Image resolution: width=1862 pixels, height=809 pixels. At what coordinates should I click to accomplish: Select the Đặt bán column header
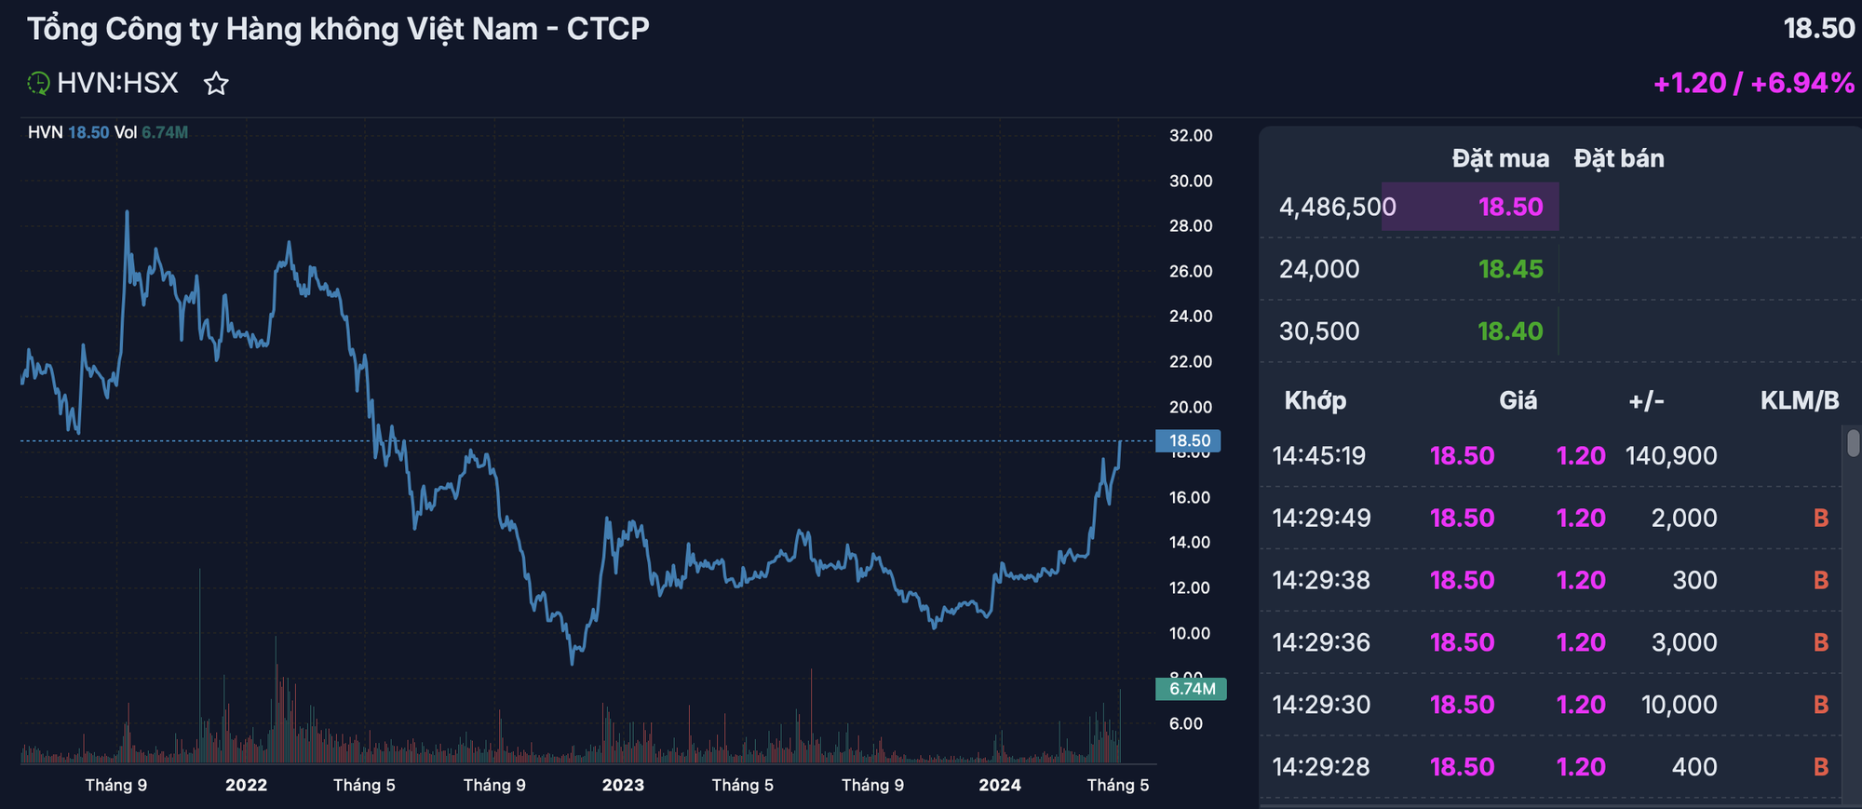(1619, 158)
